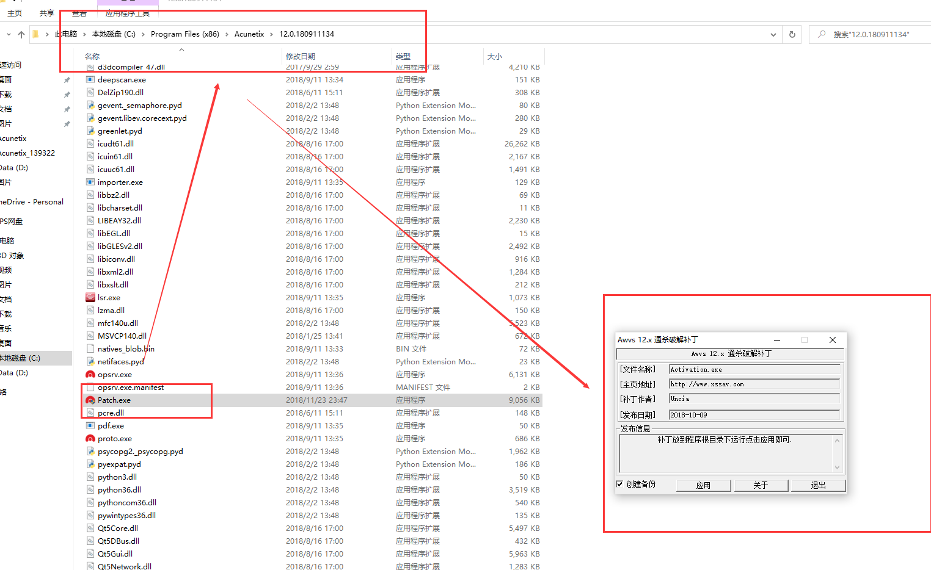Screen dimensions: 931x570
Task: Sort files by 名称 column header
Action: [92, 56]
